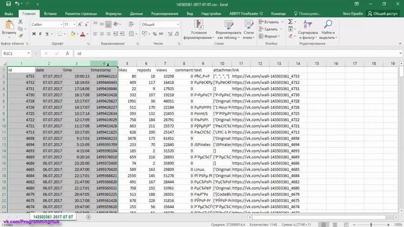Select the sheet tab 143503361-2017-07-07
This screenshot has width=404, height=227.
[53, 217]
